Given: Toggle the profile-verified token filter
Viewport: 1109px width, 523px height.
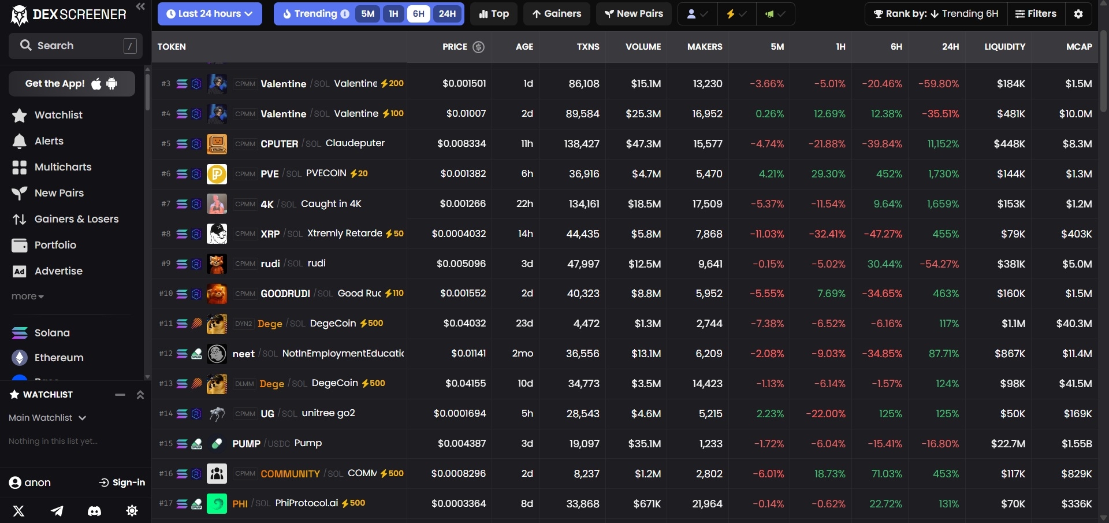Looking at the screenshot, I should 697,13.
